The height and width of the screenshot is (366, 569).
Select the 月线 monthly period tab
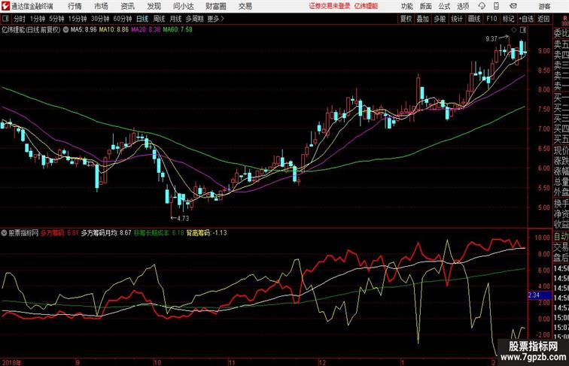[x=175, y=19]
